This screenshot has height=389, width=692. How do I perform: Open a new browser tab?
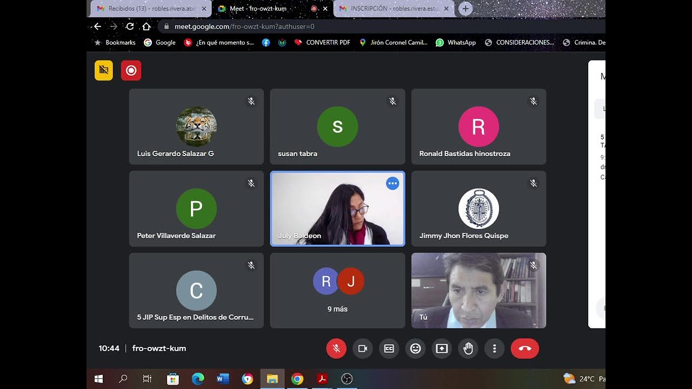coord(465,9)
